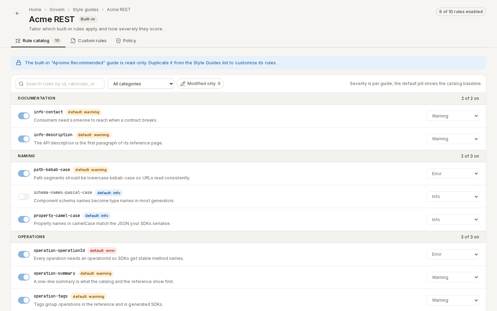Click the Policy shield icon

(x=118, y=41)
